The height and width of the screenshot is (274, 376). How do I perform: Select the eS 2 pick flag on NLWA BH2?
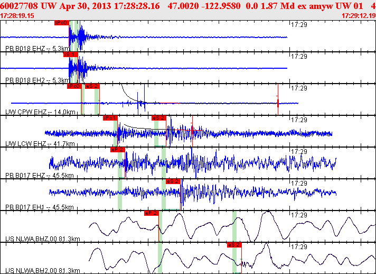point(234,245)
